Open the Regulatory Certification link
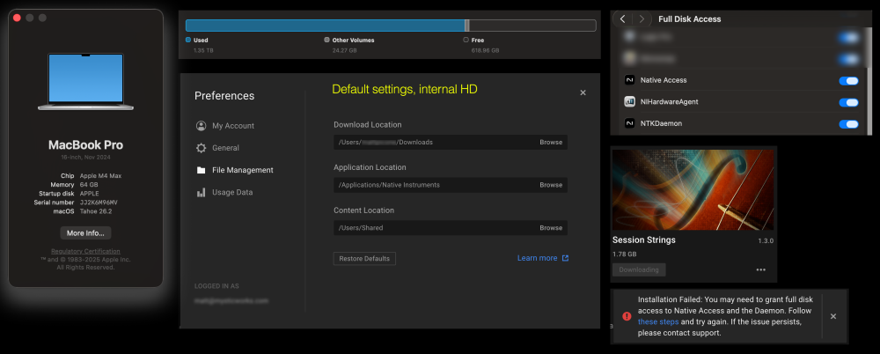The width and height of the screenshot is (880, 354). 85,251
